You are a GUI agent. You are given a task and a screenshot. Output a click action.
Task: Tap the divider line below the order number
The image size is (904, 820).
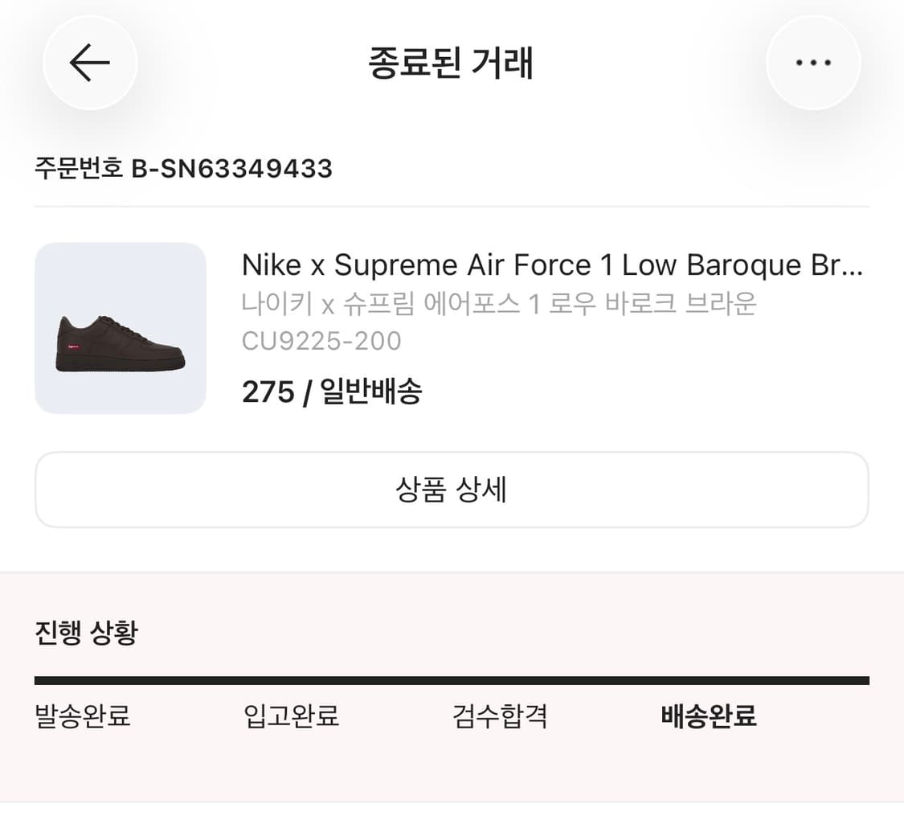click(x=452, y=206)
